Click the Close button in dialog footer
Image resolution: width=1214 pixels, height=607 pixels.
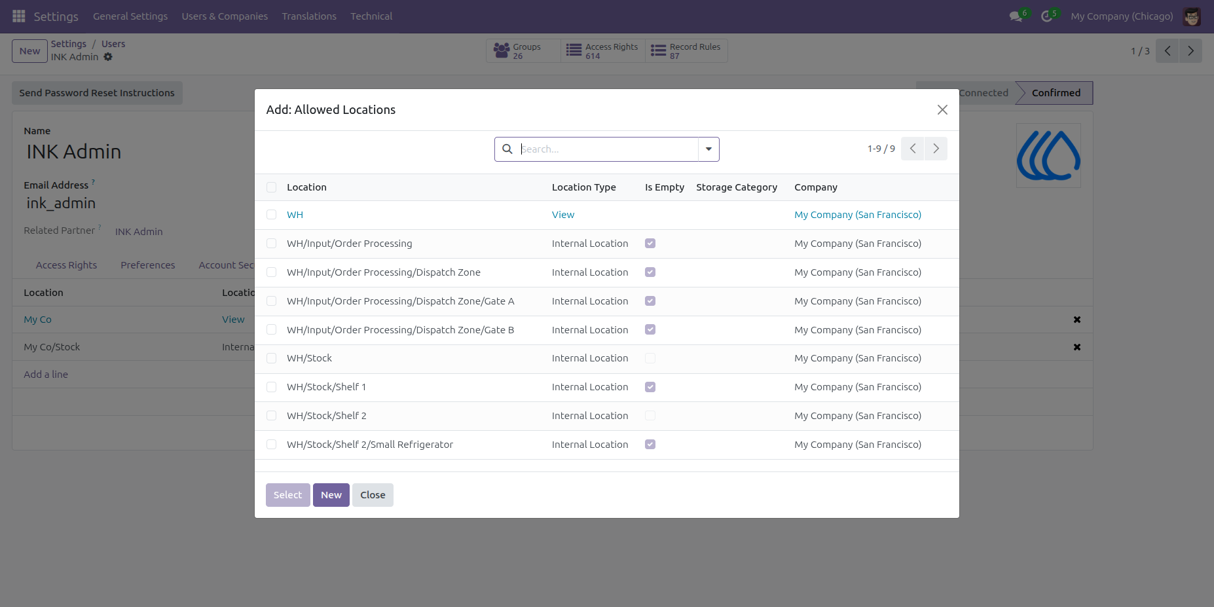pyautogui.click(x=373, y=495)
